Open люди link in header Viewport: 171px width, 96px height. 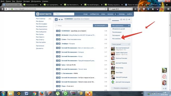[85, 14]
